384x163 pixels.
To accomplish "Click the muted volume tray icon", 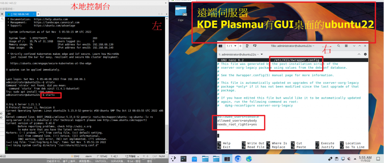I will (349, 159).
